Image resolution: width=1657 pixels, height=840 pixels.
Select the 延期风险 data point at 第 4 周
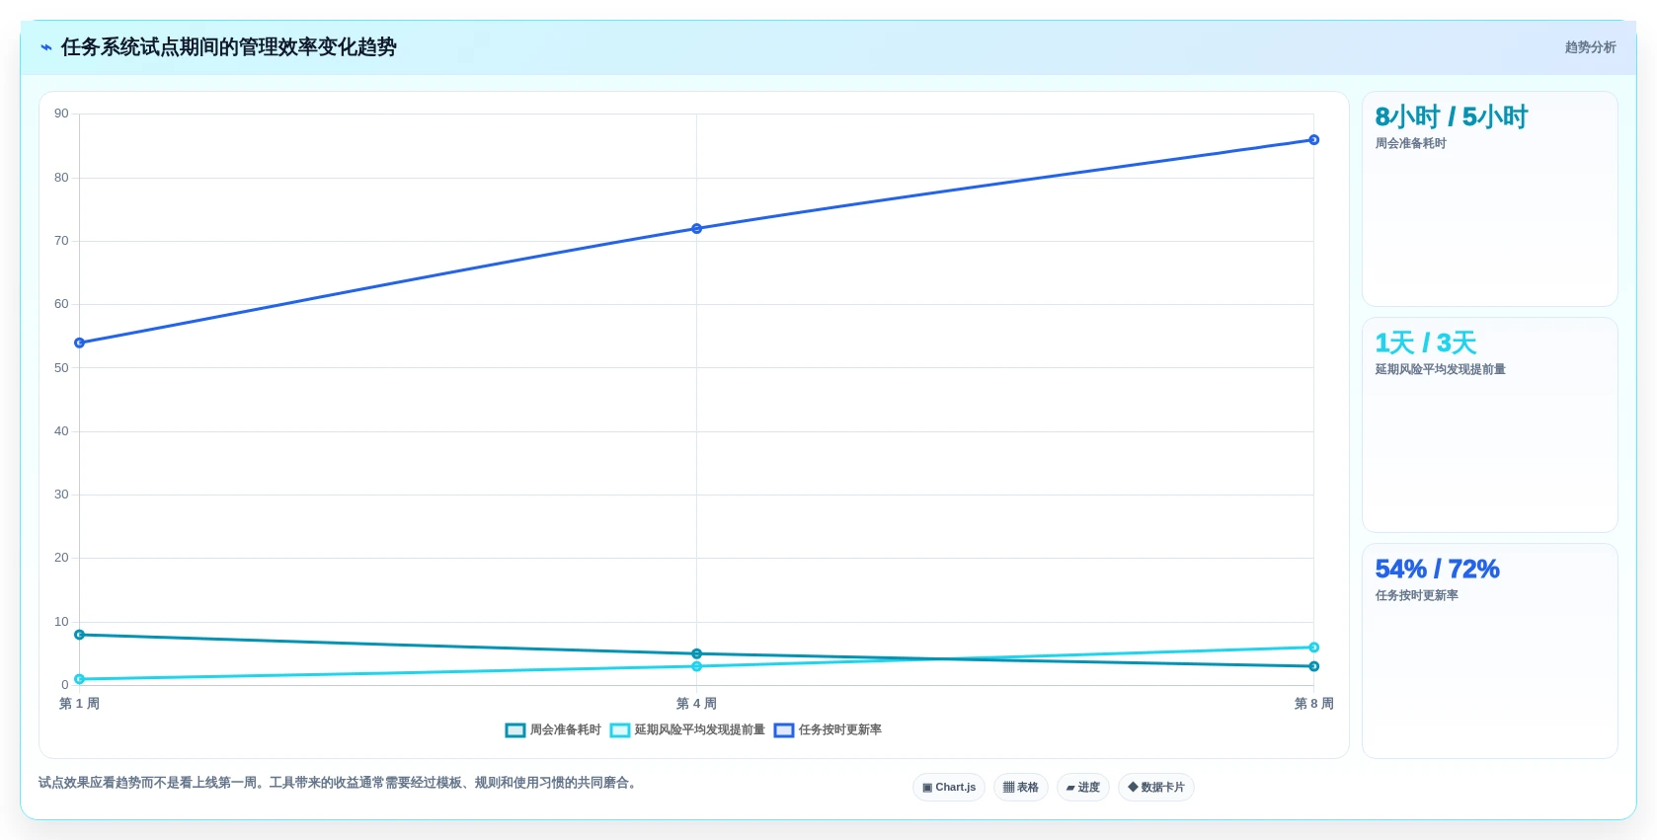[697, 667]
